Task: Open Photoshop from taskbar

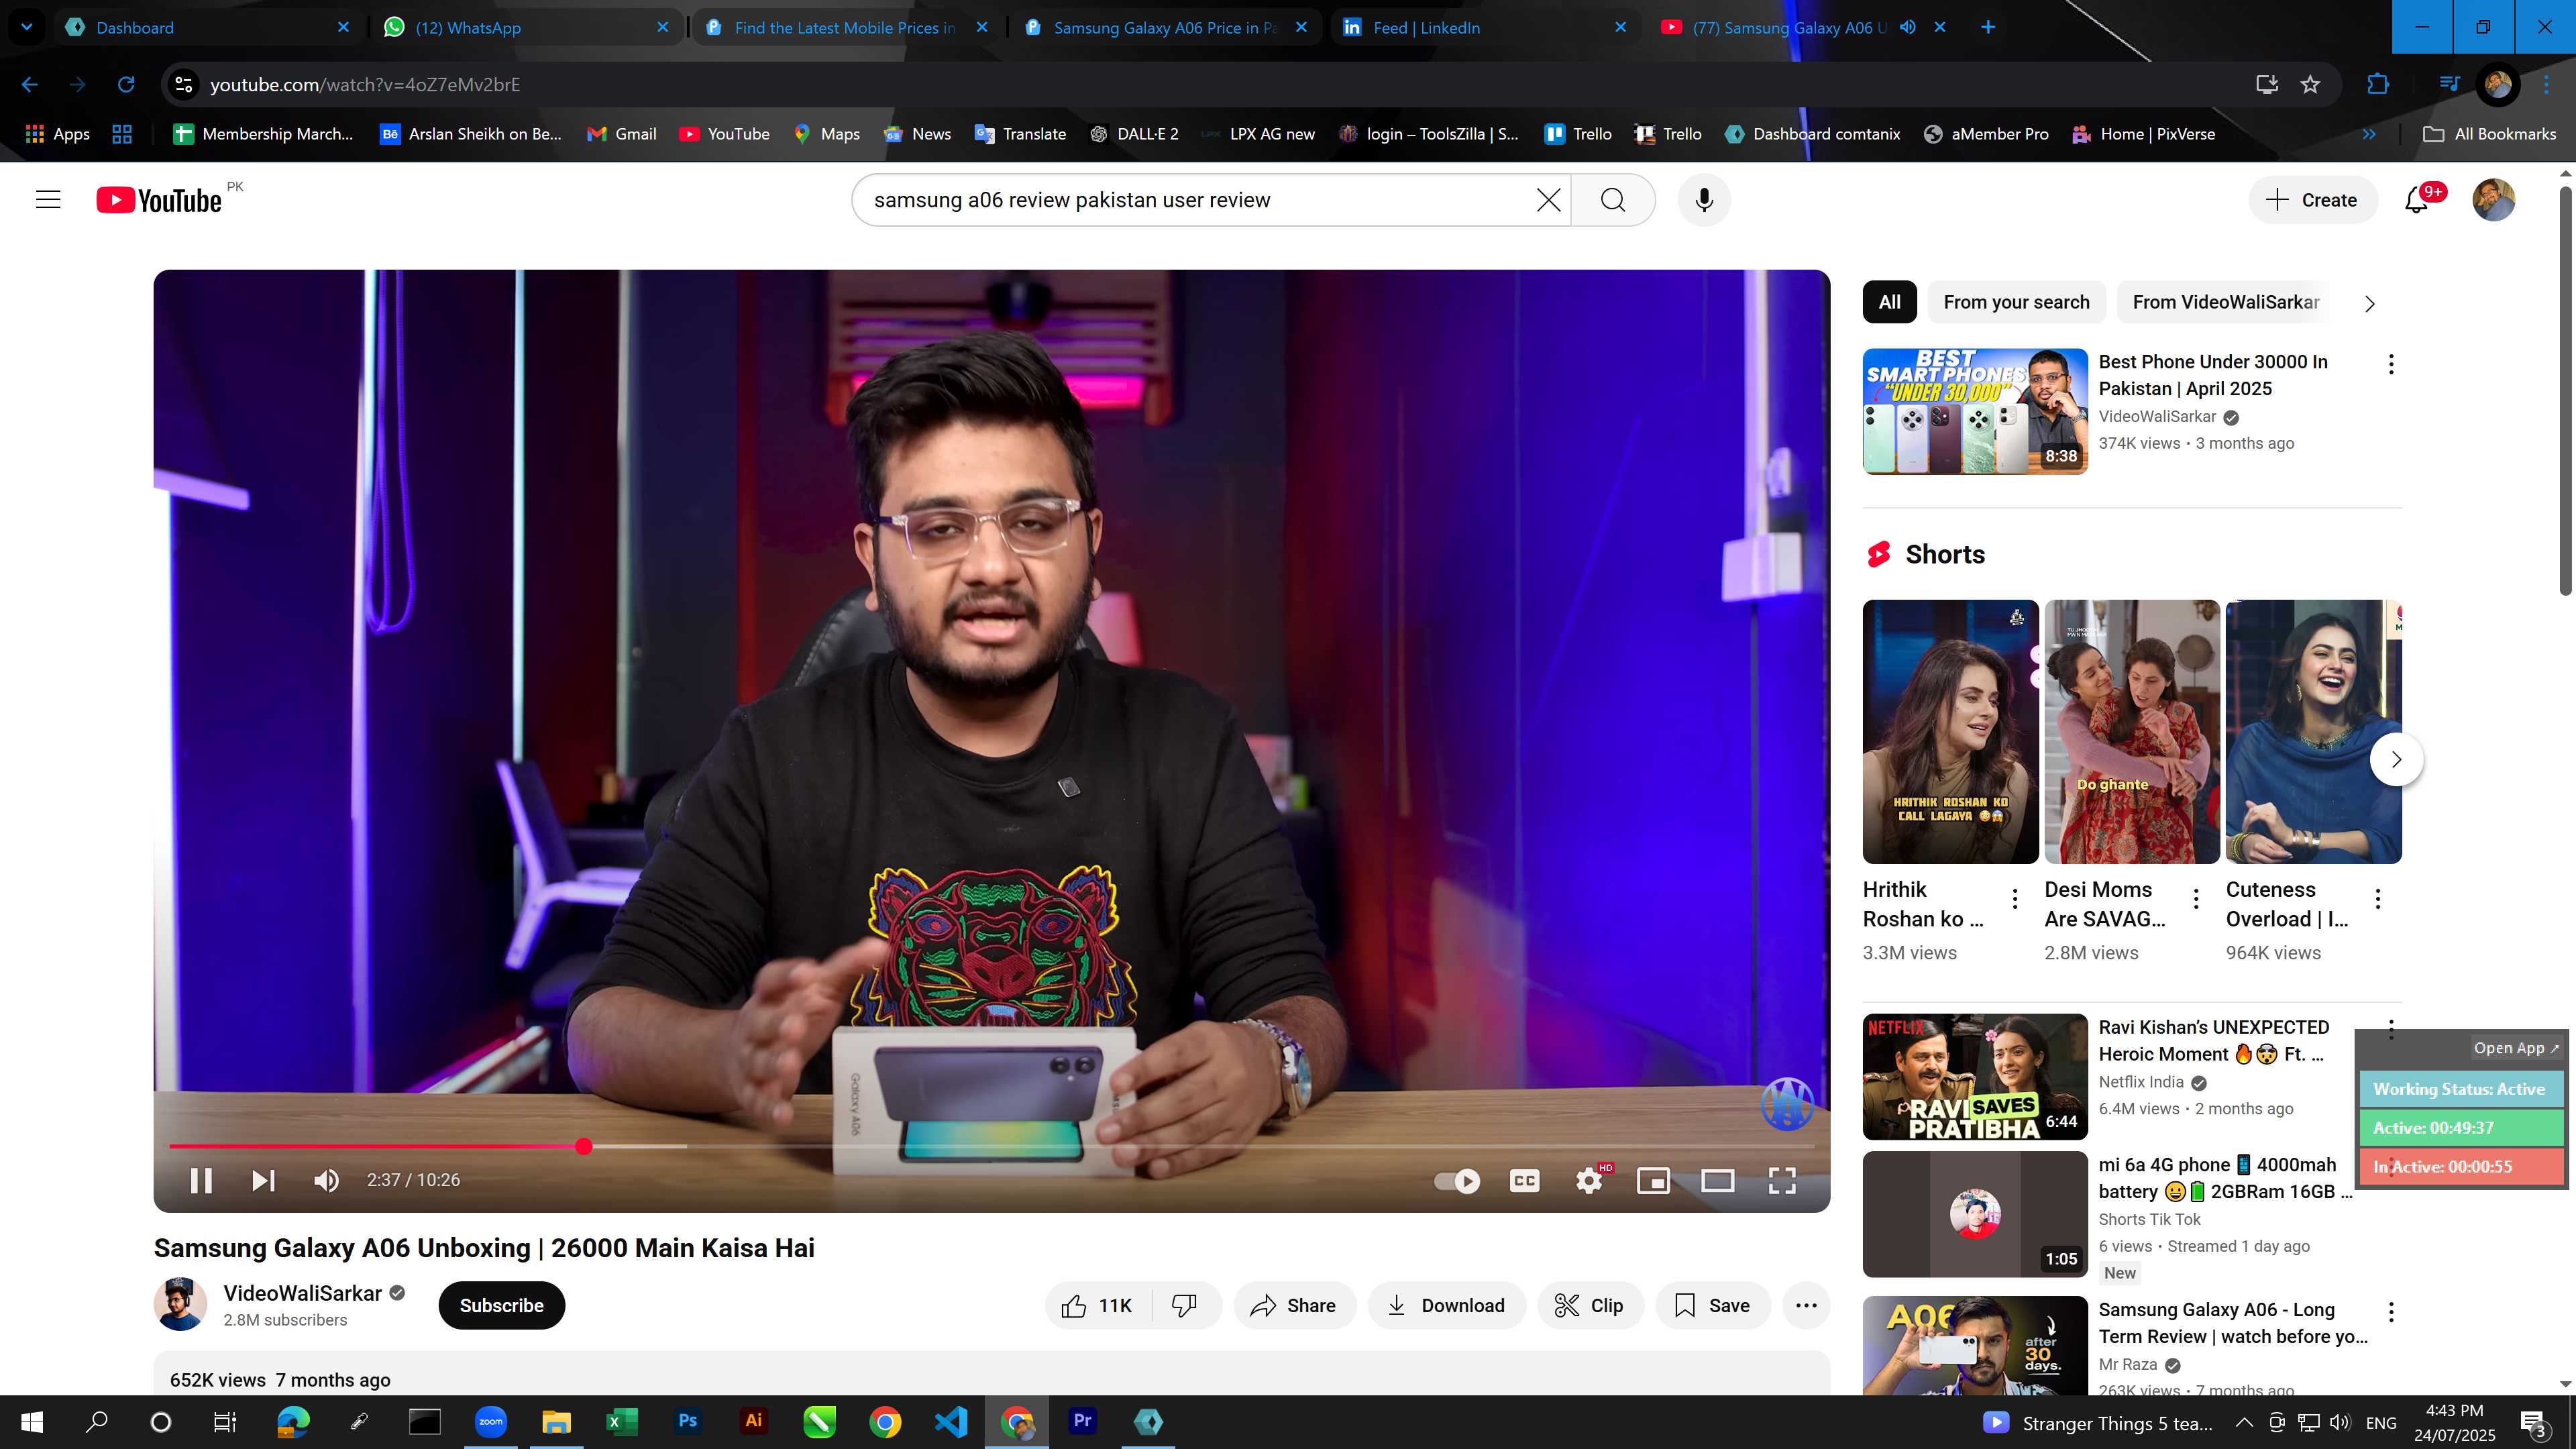Action: pyautogui.click(x=687, y=1421)
